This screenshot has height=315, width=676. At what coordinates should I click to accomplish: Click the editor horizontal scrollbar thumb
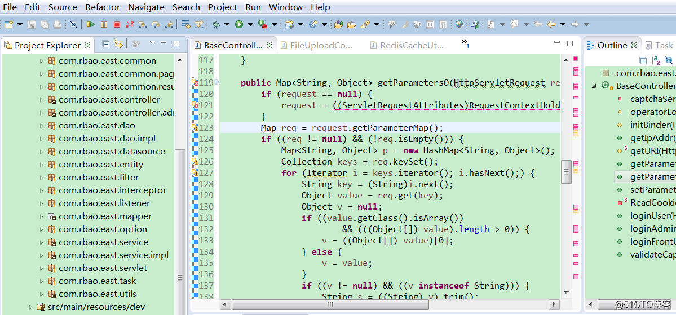pos(330,305)
